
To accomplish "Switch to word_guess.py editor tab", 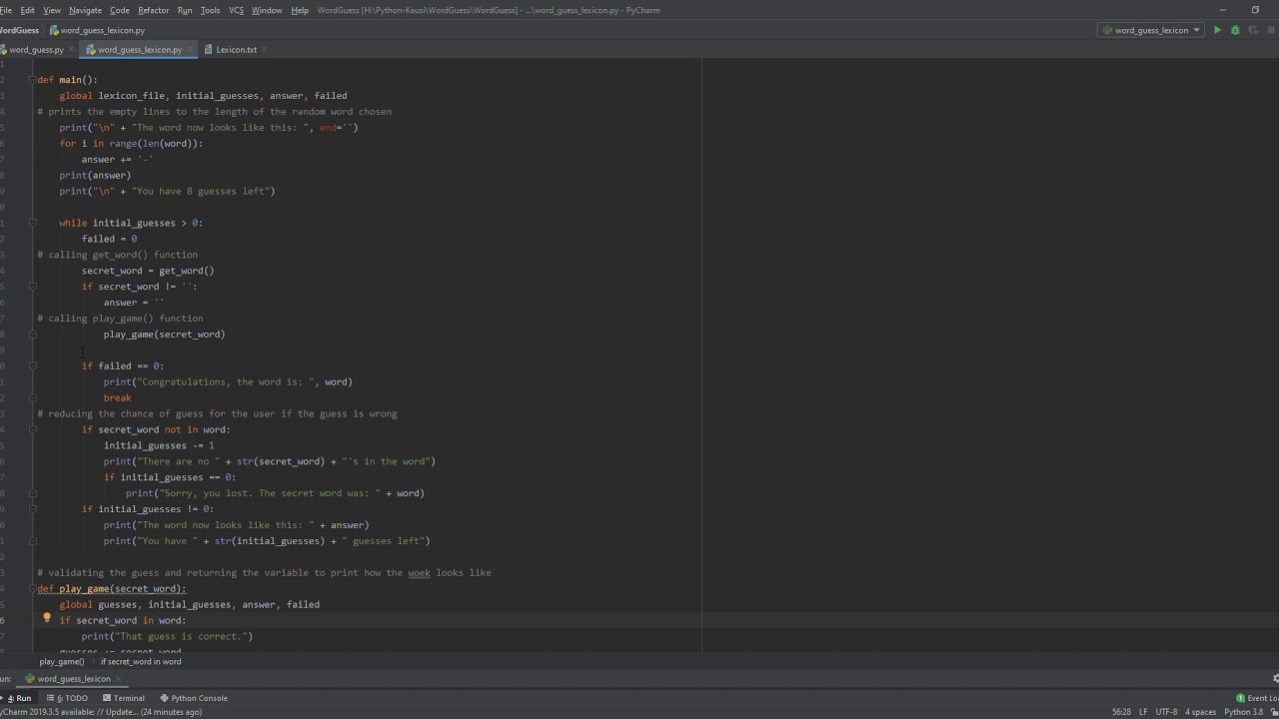I will [34, 49].
